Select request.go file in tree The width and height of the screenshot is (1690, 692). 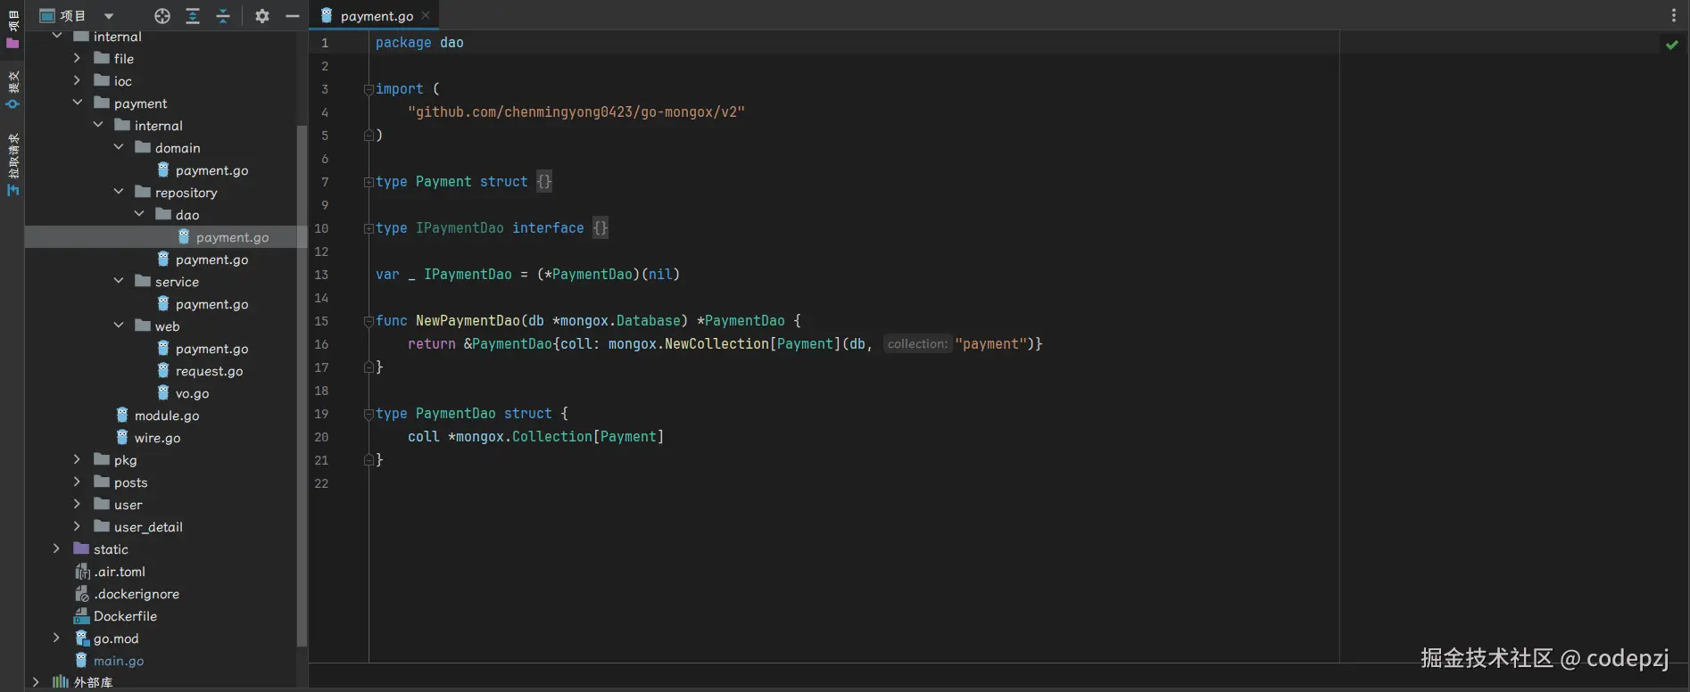click(209, 371)
